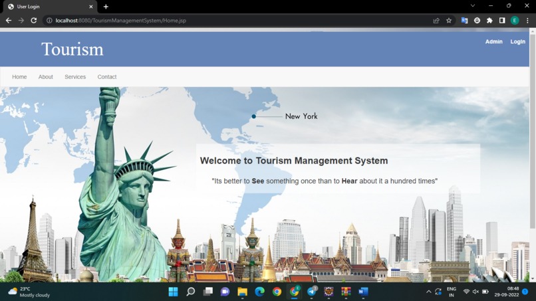The width and height of the screenshot is (536, 301).
Task: Click the muted volume tray icon
Action: click(475, 292)
